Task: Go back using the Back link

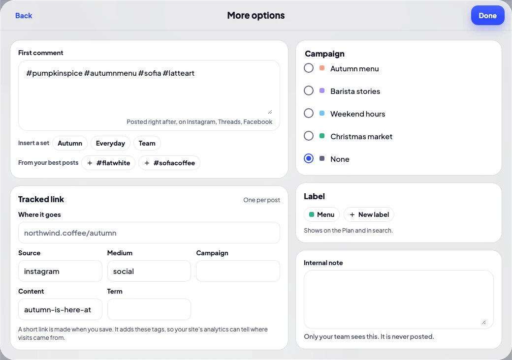Action: point(24,16)
